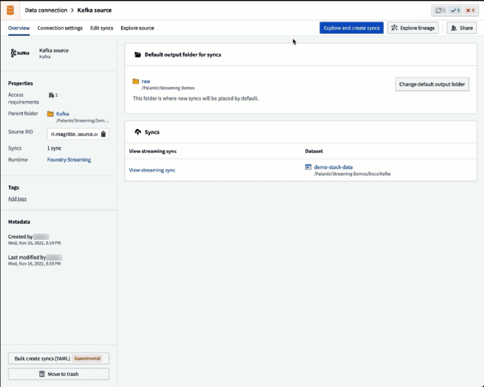Screen dimensions: 484x387
Task: Click the Created by date text
Action: tap(35, 243)
